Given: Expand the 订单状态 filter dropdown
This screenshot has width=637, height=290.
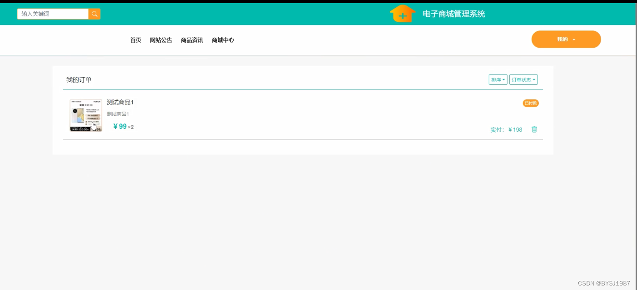Looking at the screenshot, I should point(523,80).
